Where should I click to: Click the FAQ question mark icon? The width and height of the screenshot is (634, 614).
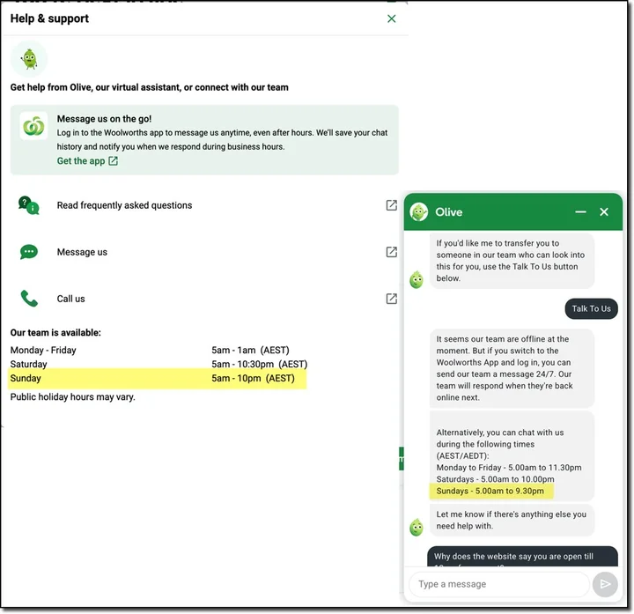coord(29,205)
